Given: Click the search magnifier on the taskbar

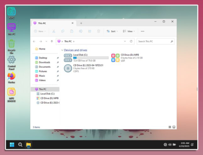Looking at the screenshot, I should click(x=20, y=144).
